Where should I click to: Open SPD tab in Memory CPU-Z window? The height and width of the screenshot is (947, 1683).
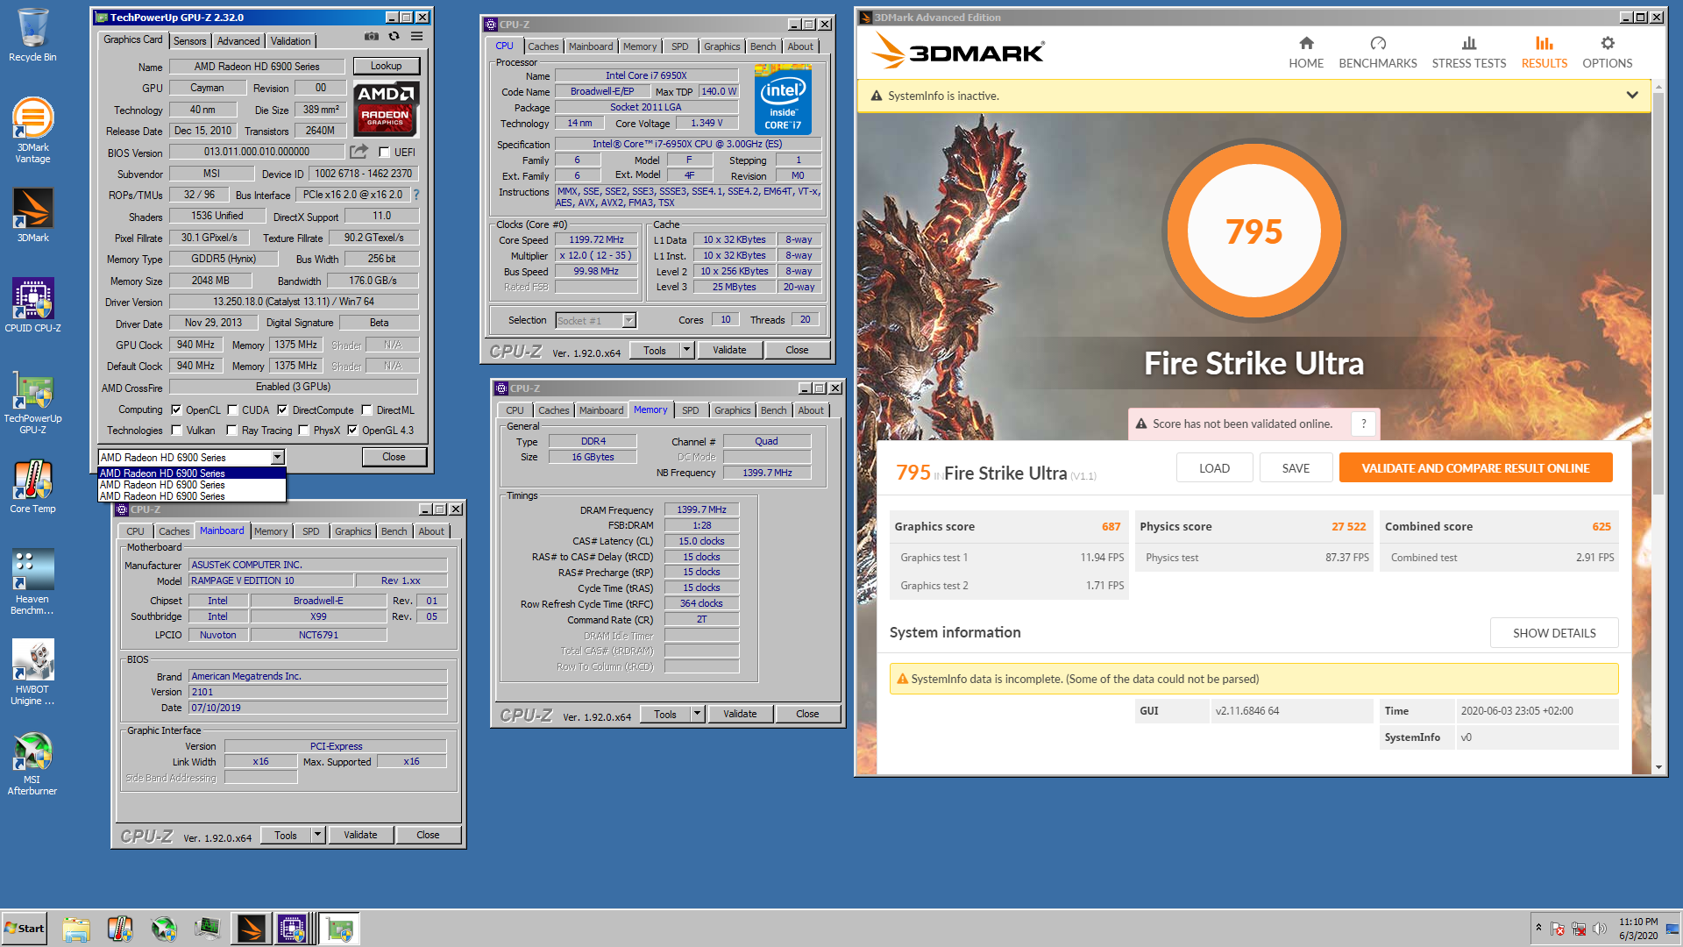(x=691, y=410)
